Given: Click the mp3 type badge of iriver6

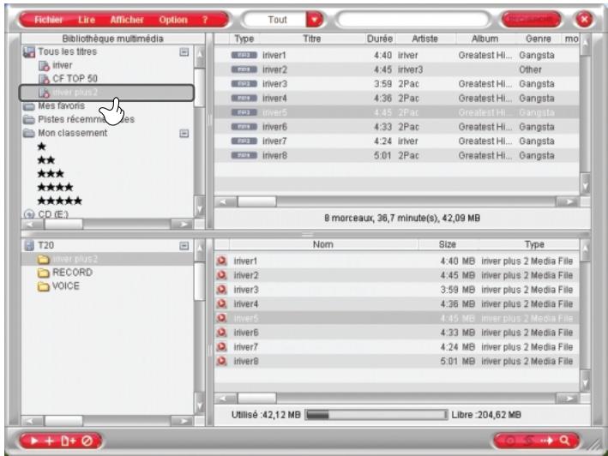Looking at the screenshot, I should click(244, 127).
